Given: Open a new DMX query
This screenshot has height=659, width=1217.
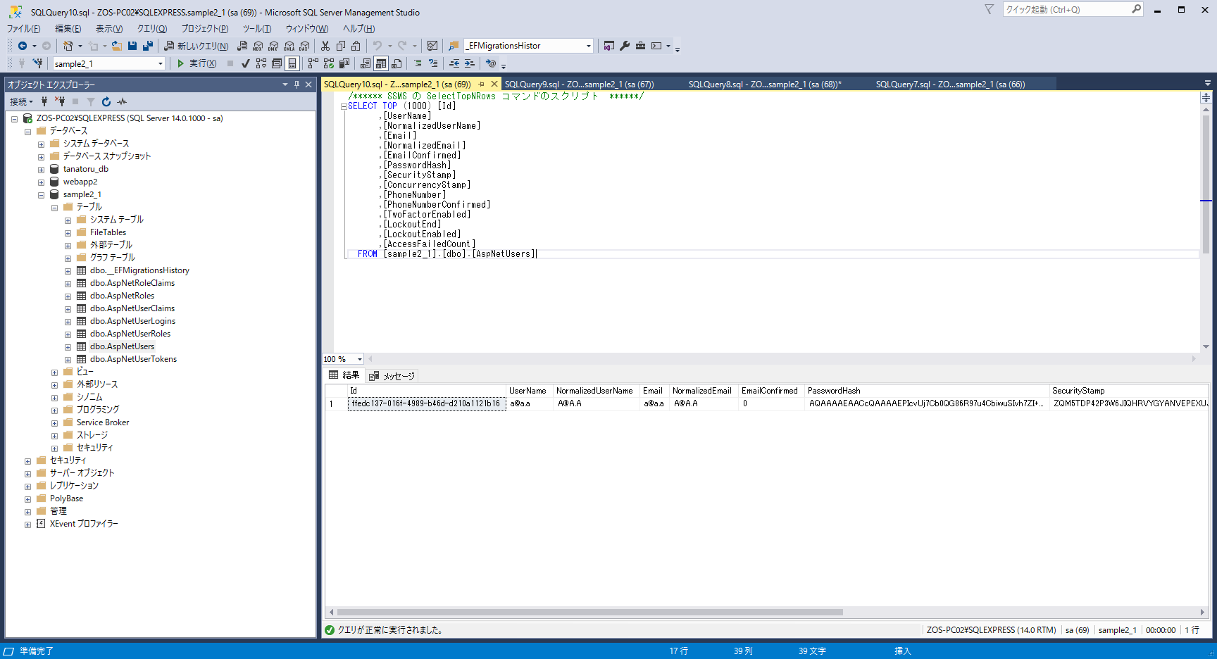Looking at the screenshot, I should tap(273, 46).
